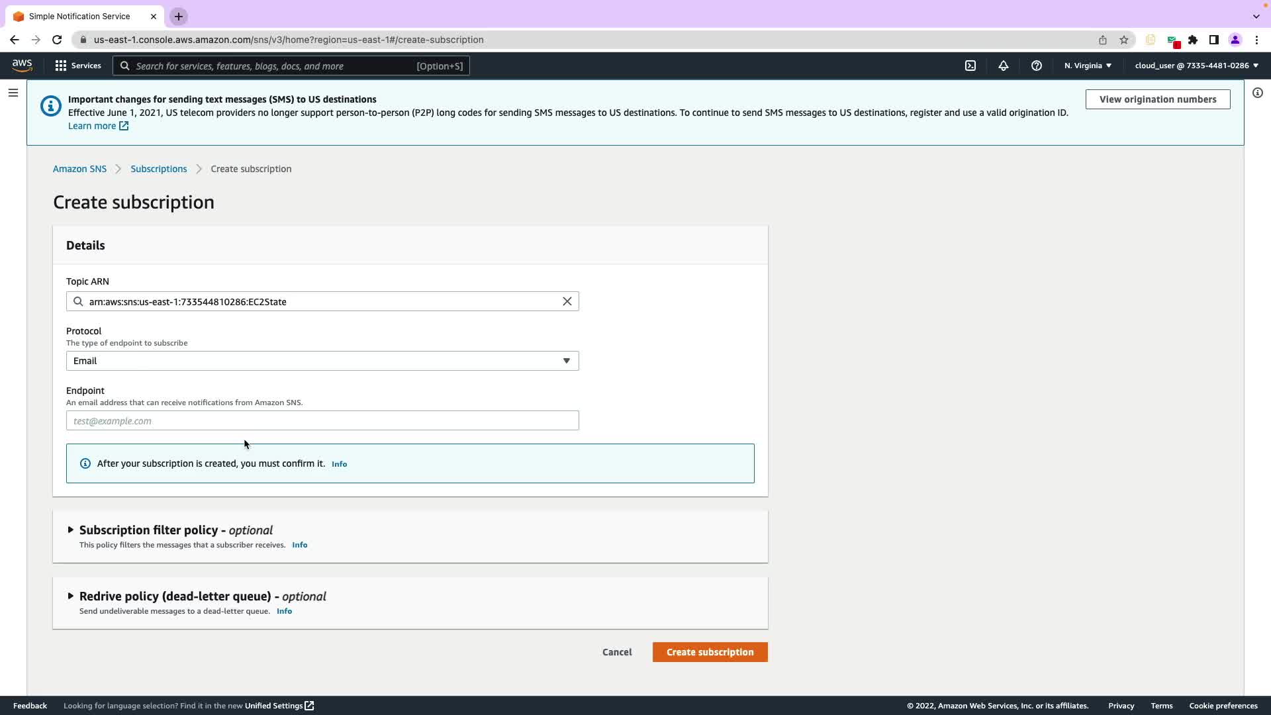Open the side navigation hamburger menu

click(x=13, y=93)
